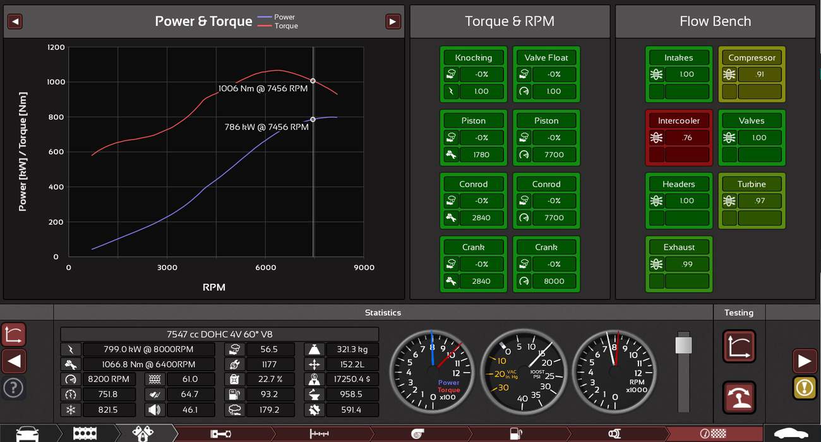Go back with the large left sidebar arrow
Viewport: 821px width, 442px height.
coord(13,361)
